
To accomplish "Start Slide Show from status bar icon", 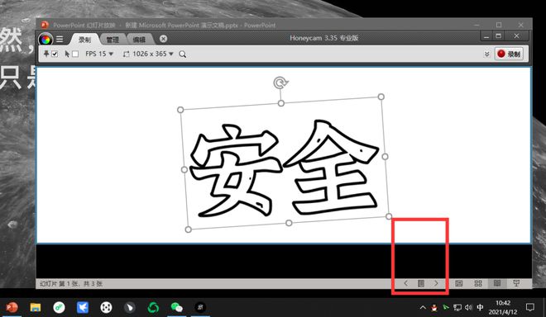I will pos(516,283).
